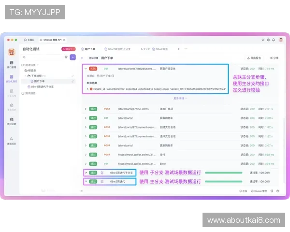Expand the GET mock.apifox.cn Error step
The height and width of the screenshot is (232, 290).
tap(86, 164)
